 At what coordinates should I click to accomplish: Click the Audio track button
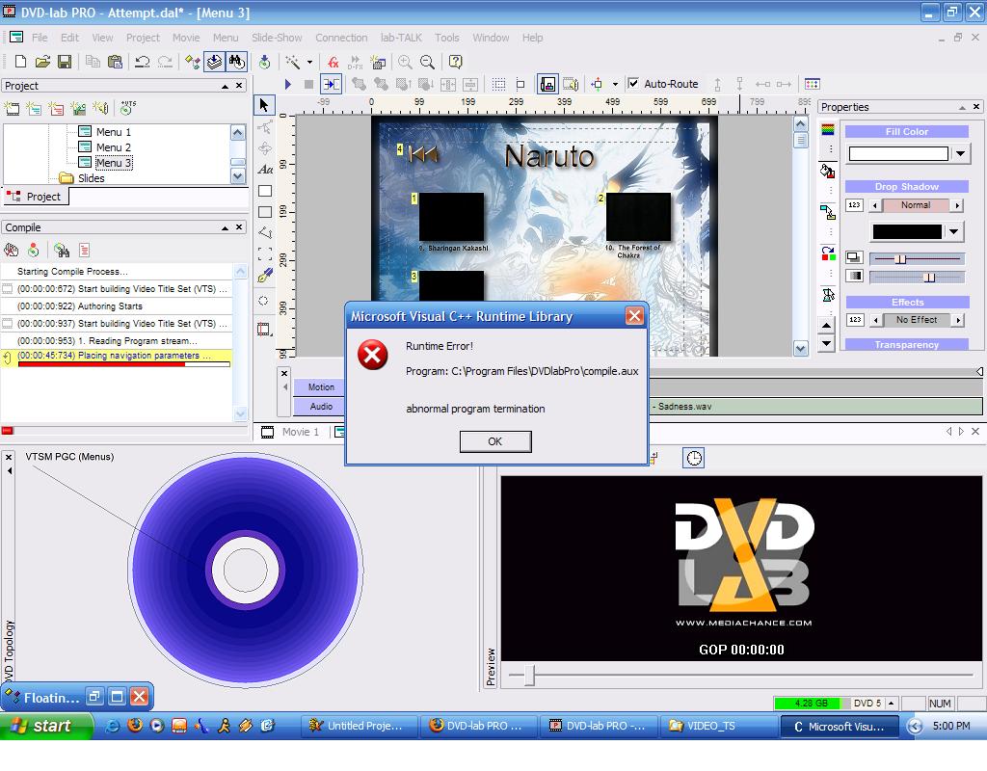point(320,407)
